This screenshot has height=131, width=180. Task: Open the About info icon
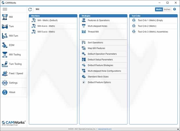click(x=5, y=92)
